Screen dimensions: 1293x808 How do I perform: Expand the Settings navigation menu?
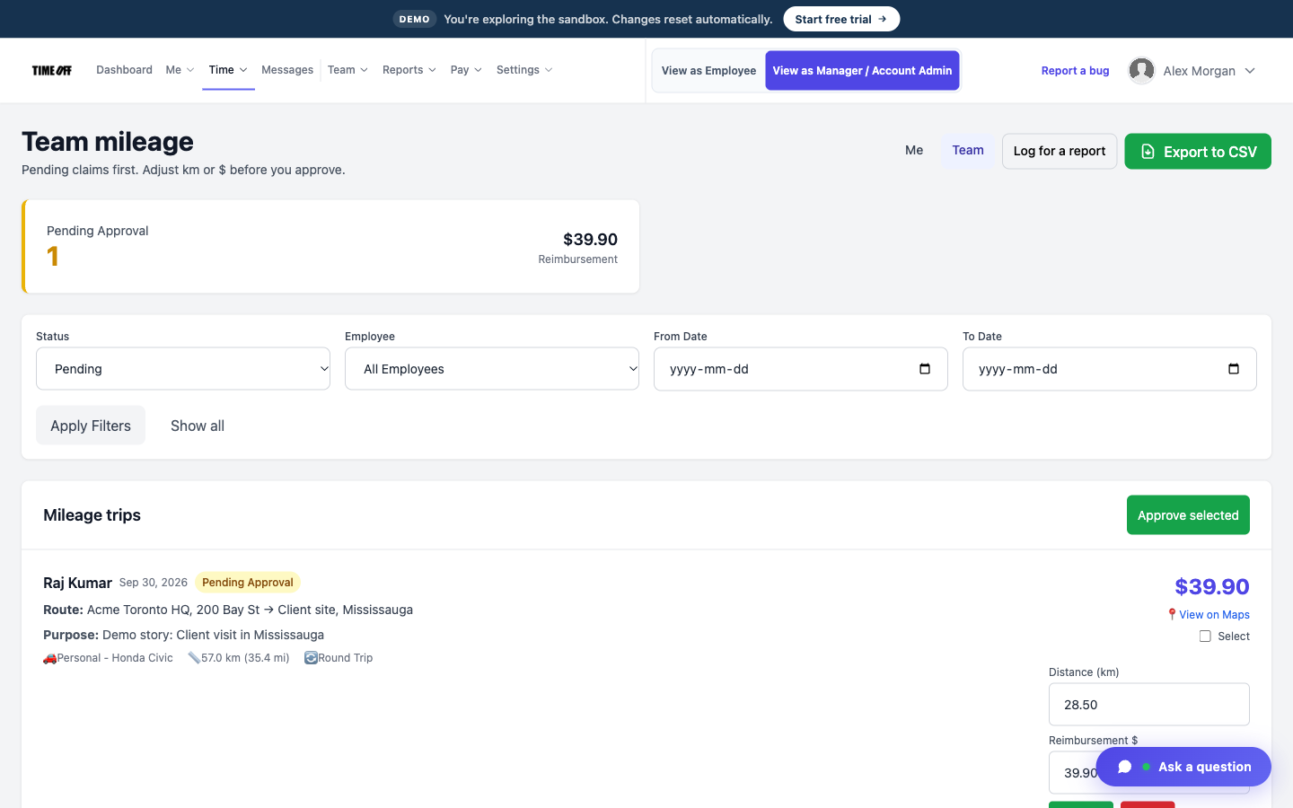click(524, 70)
